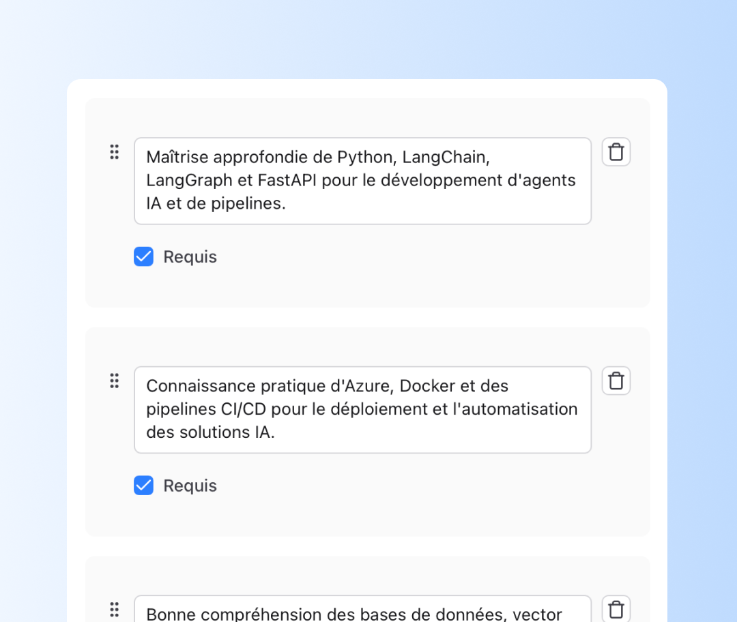
Task: Place cursor on the word 'LangChain'
Action: (445, 158)
